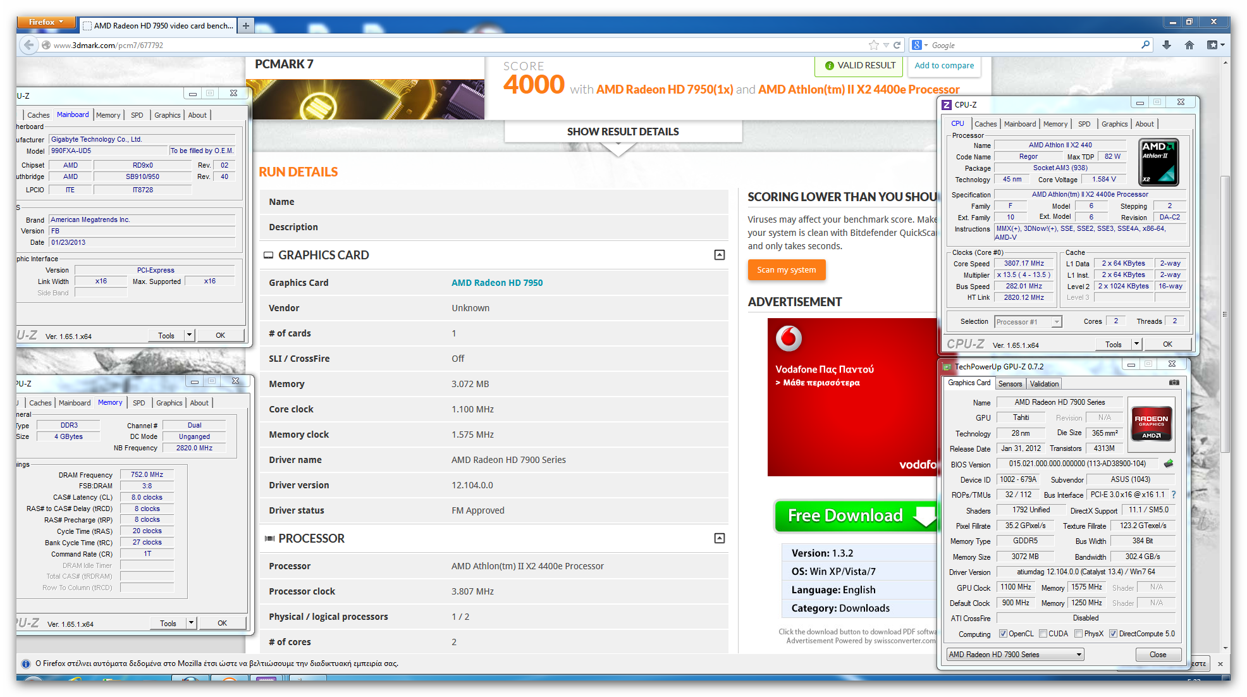Open Tools dropdown arrow in Memory CPU-Z window

click(x=191, y=623)
